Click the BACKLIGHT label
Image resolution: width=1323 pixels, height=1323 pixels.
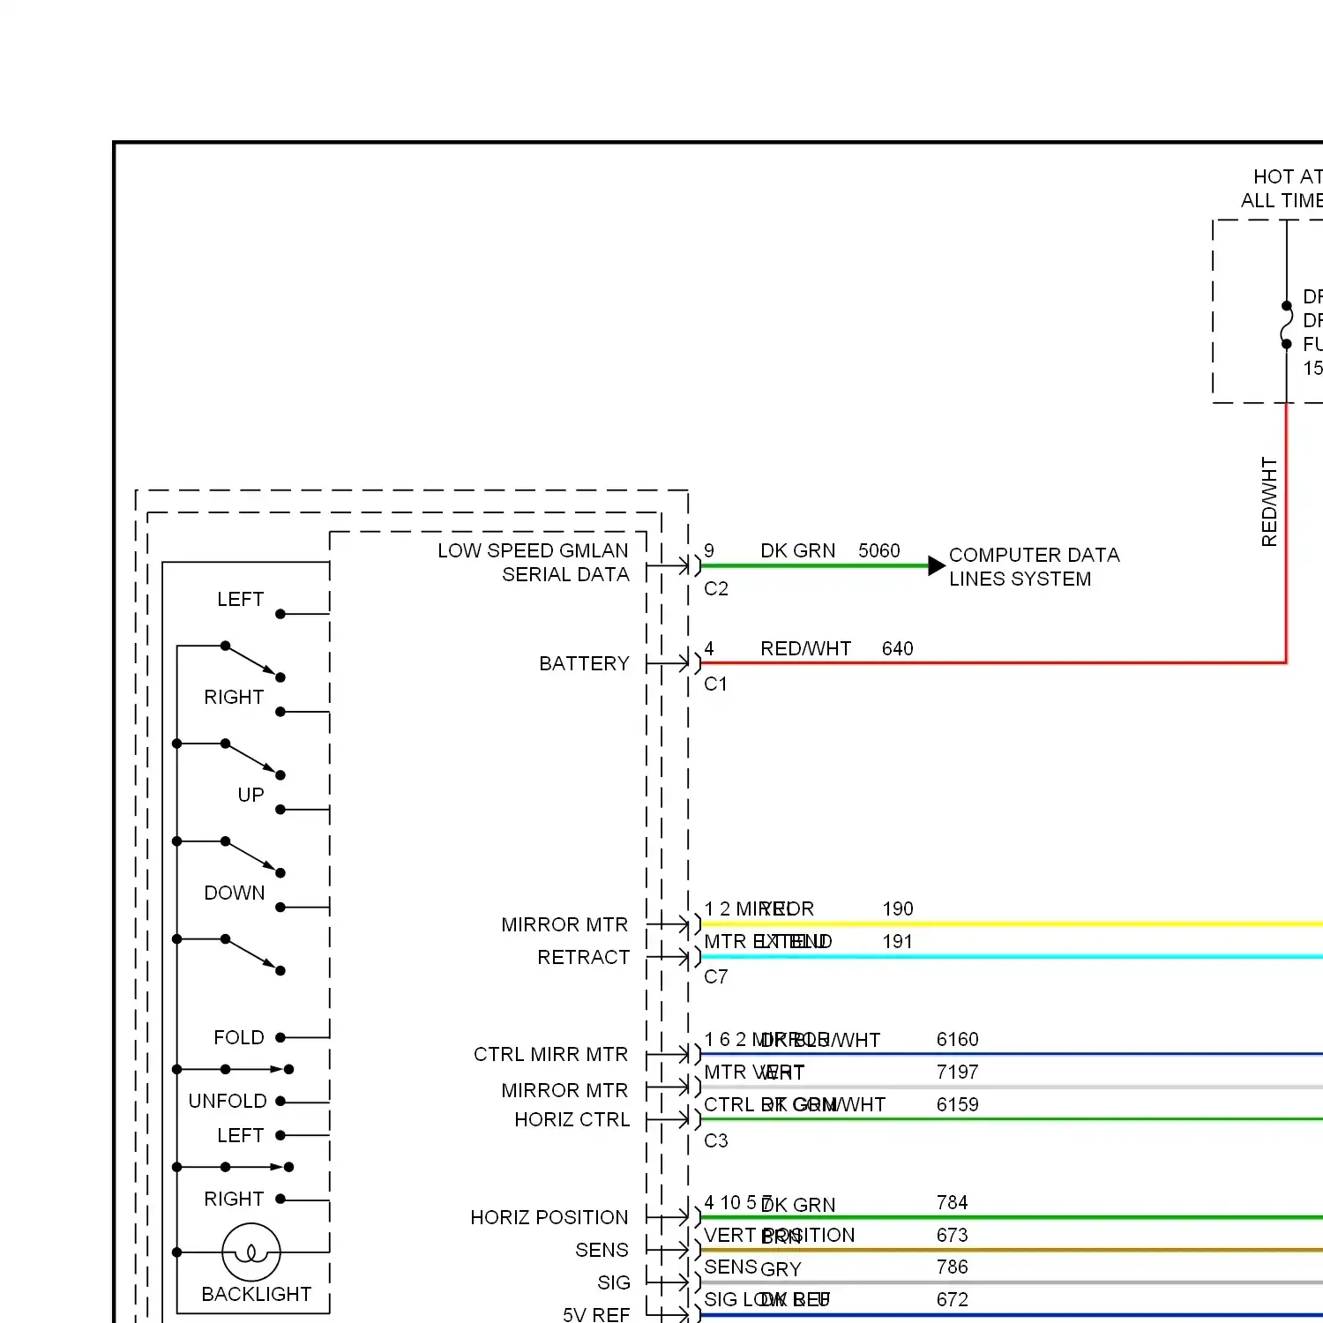[257, 1294]
